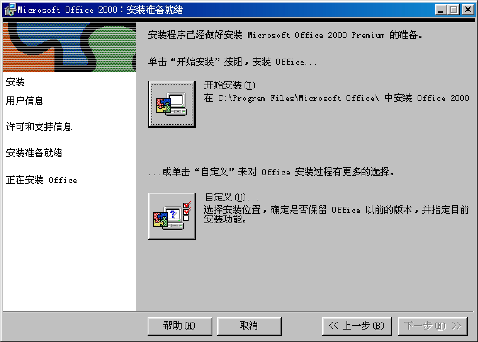The image size is (478, 342).
Task: Click the colorful puzzle banner image
Action: tap(69, 47)
